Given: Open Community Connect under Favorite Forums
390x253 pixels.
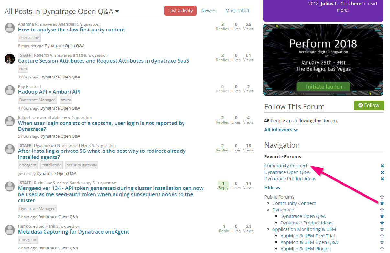Looking at the screenshot, I should 286,166.
